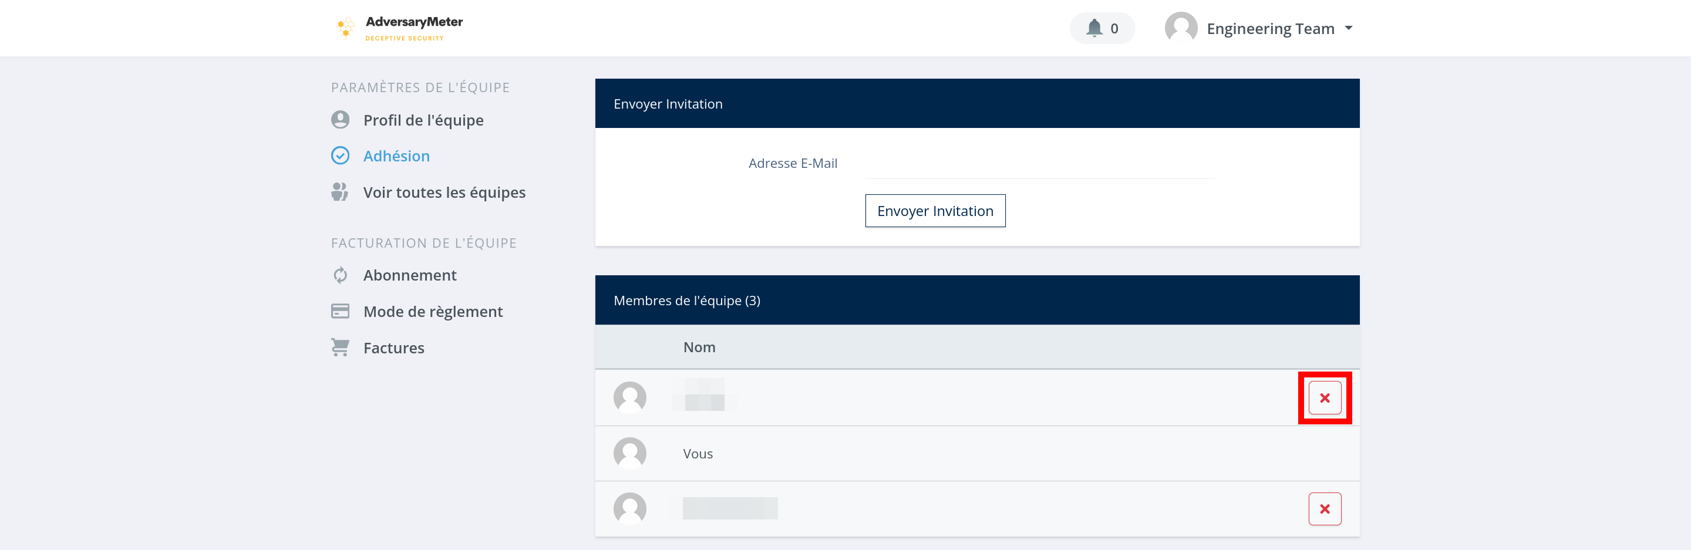Focus the Adresse E-Mail input field
1691x550 pixels.
pyautogui.click(x=1039, y=164)
